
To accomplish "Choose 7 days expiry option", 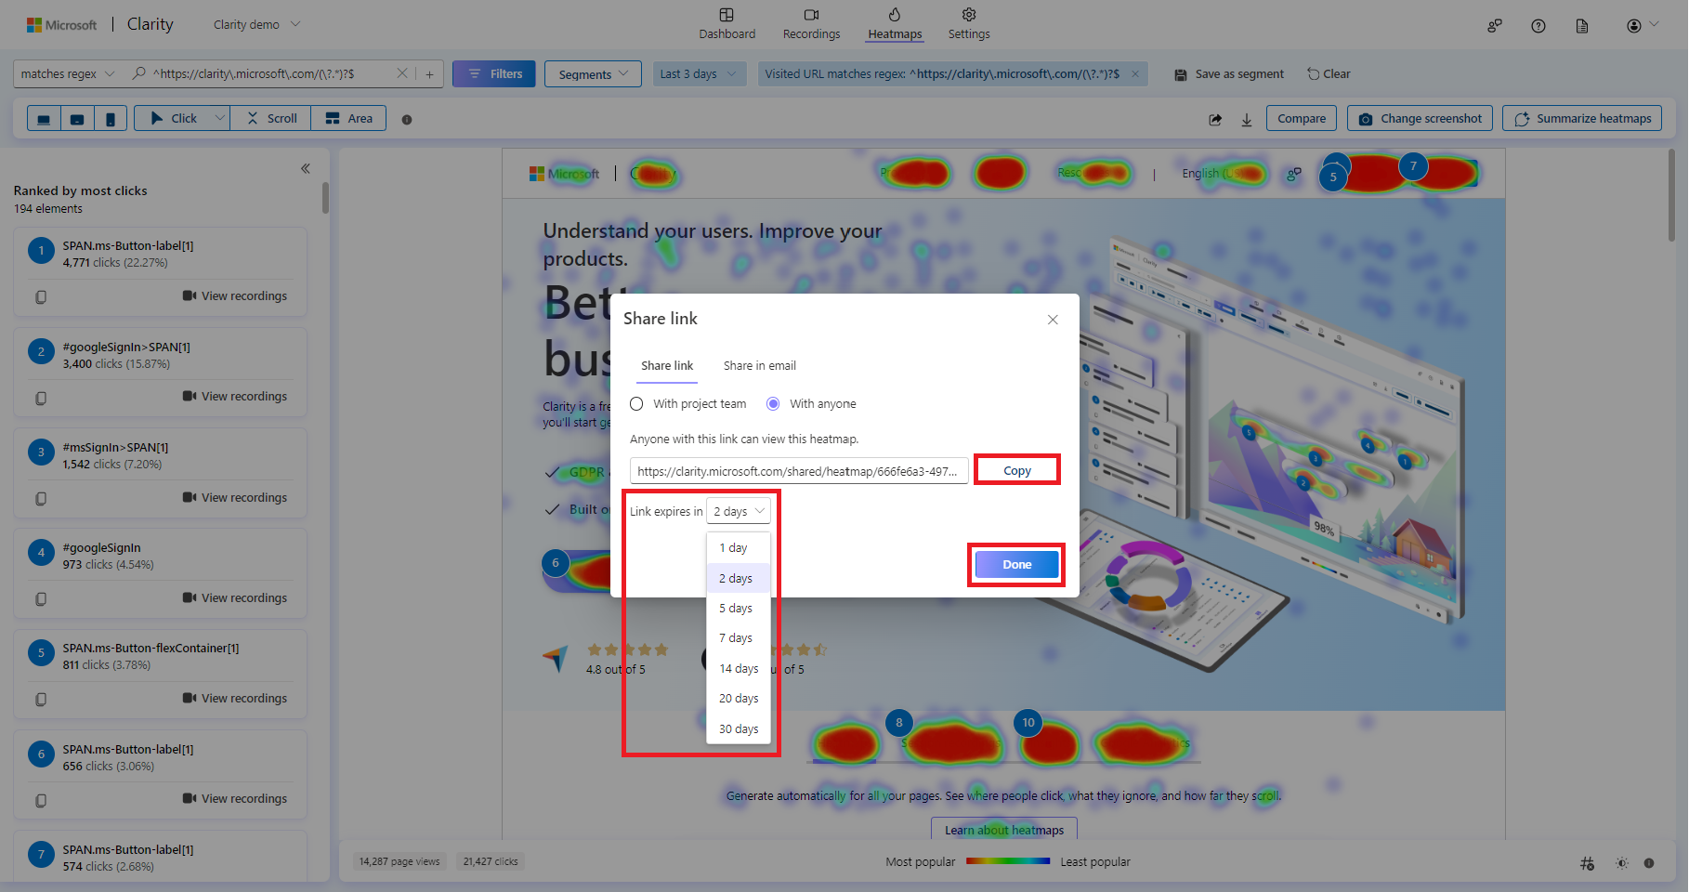I will pos(739,638).
